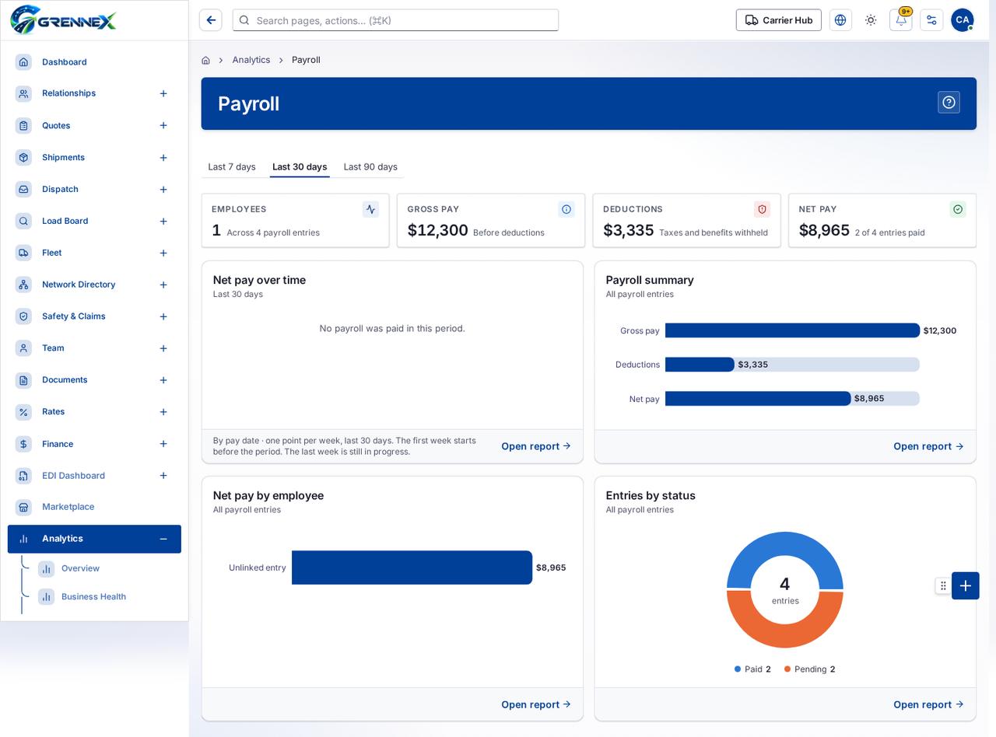The image size is (996, 737).
Task: Click the home breadcrumb icon
Action: pos(205,60)
